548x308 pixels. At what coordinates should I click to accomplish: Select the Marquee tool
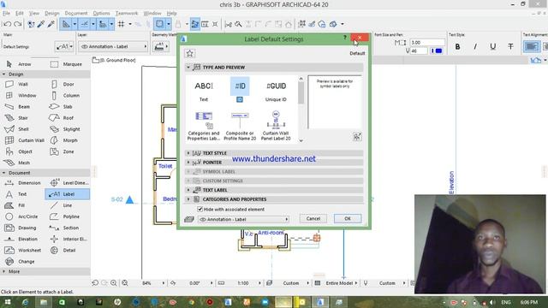pyautogui.click(x=67, y=64)
